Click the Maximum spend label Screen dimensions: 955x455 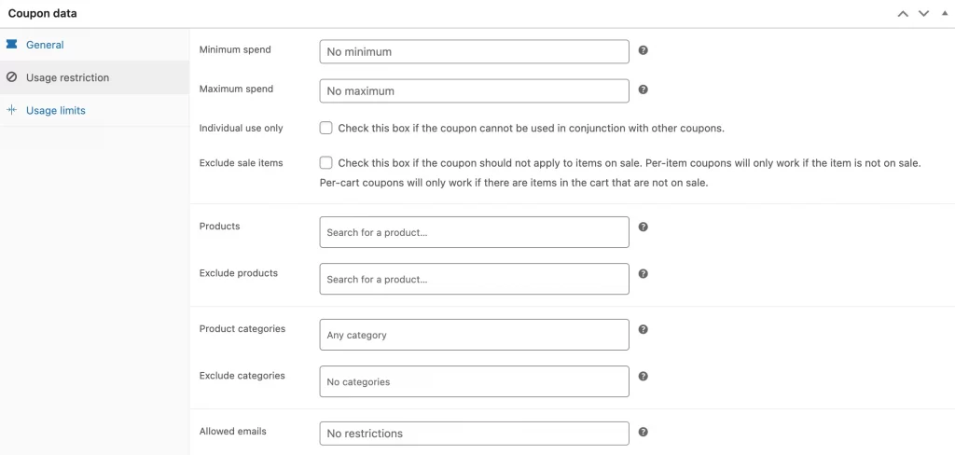(x=236, y=89)
